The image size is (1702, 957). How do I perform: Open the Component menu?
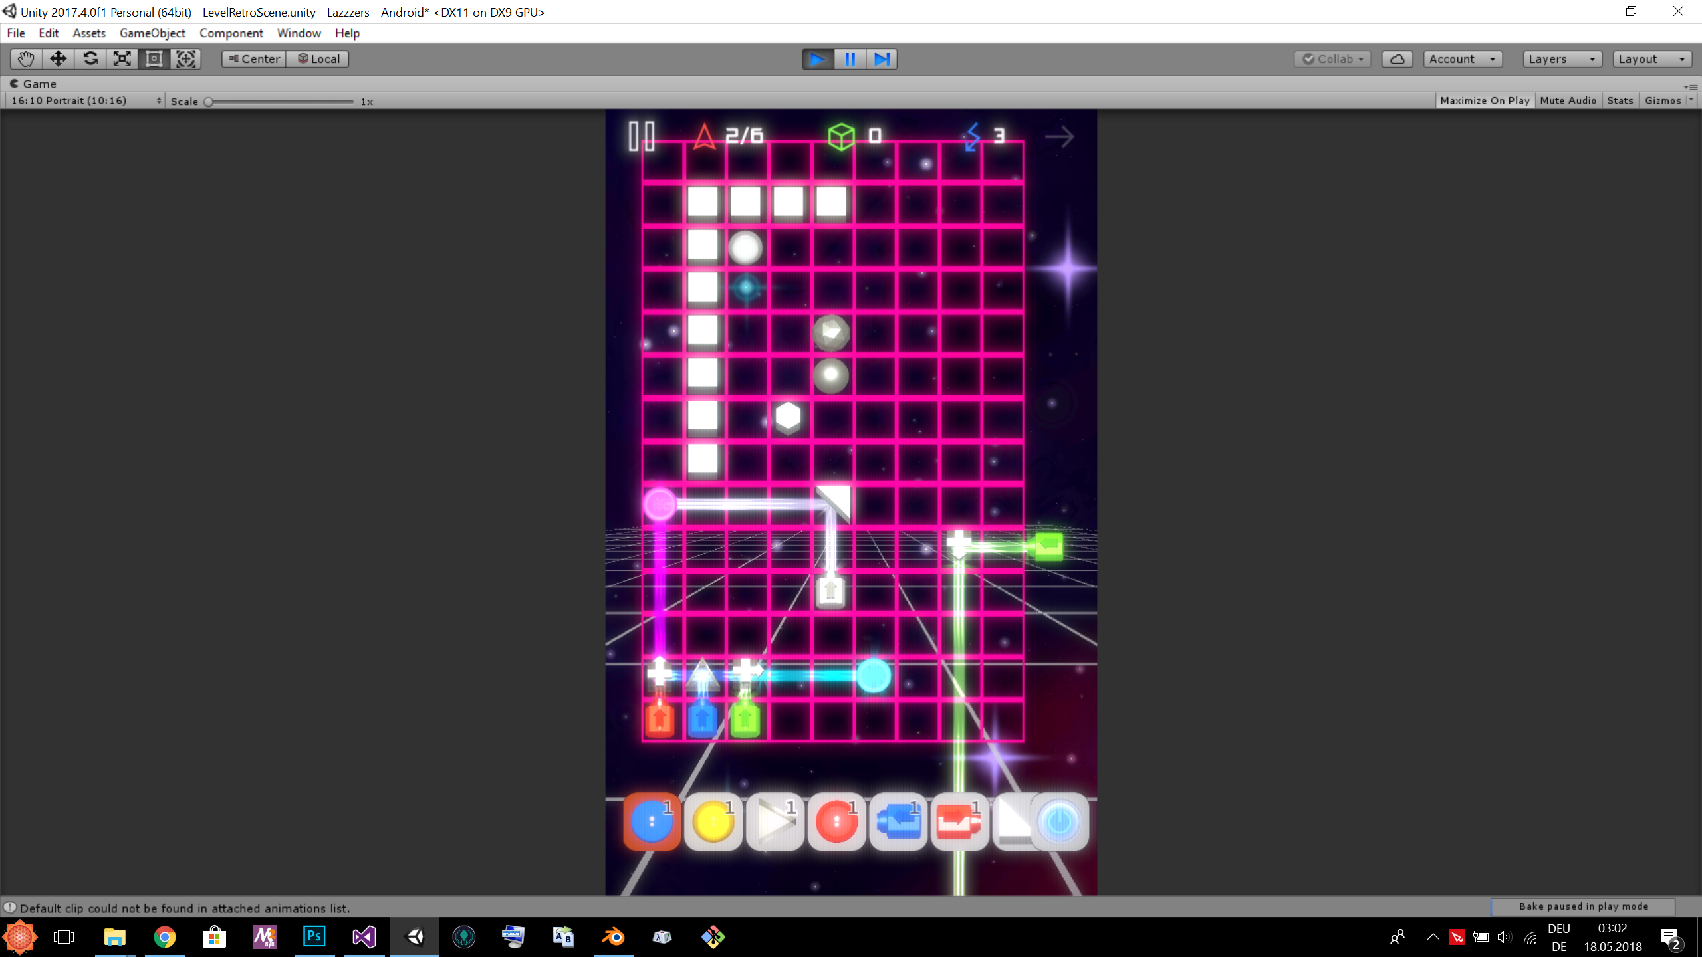(231, 33)
